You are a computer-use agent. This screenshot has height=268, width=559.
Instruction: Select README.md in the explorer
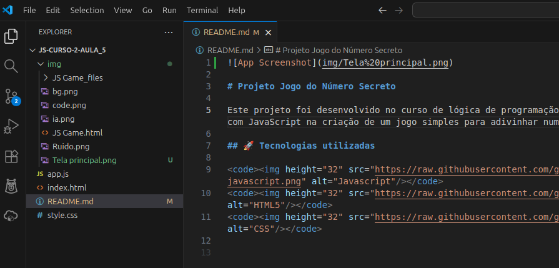pyautogui.click(x=104, y=201)
